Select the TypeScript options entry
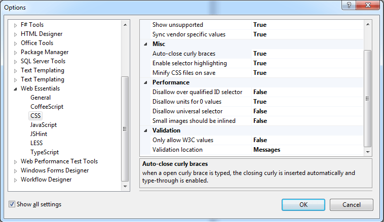 (x=44, y=152)
